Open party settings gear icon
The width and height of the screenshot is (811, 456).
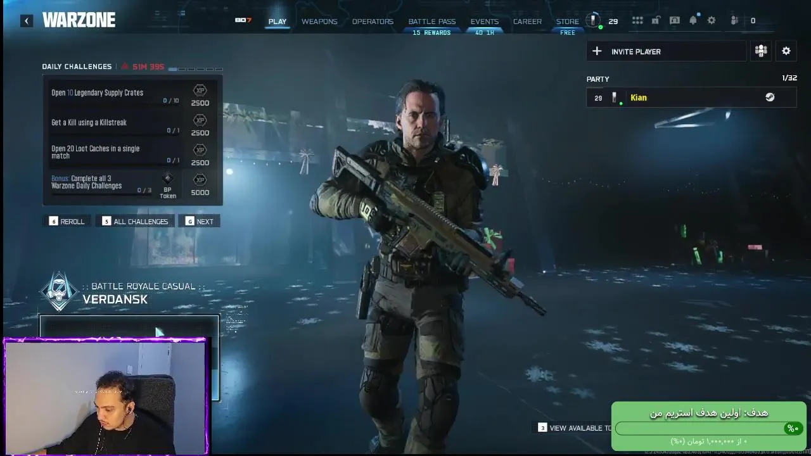coord(786,51)
